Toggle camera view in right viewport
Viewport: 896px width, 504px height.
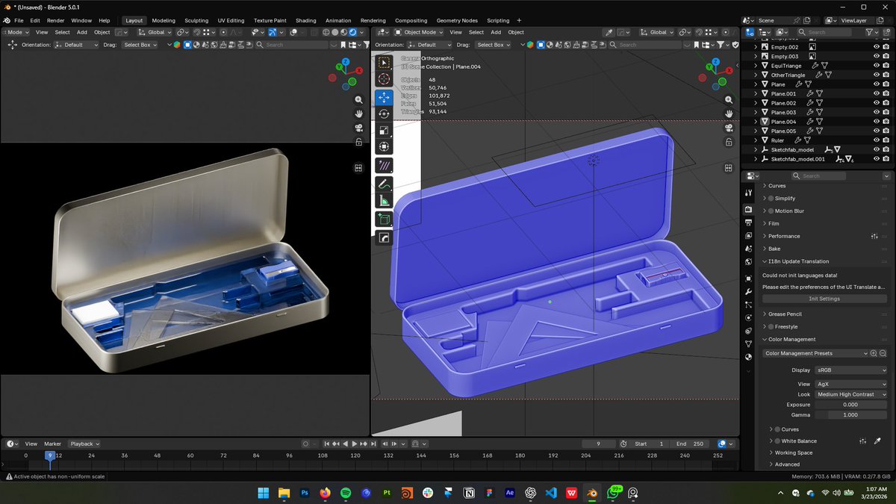pos(729,128)
